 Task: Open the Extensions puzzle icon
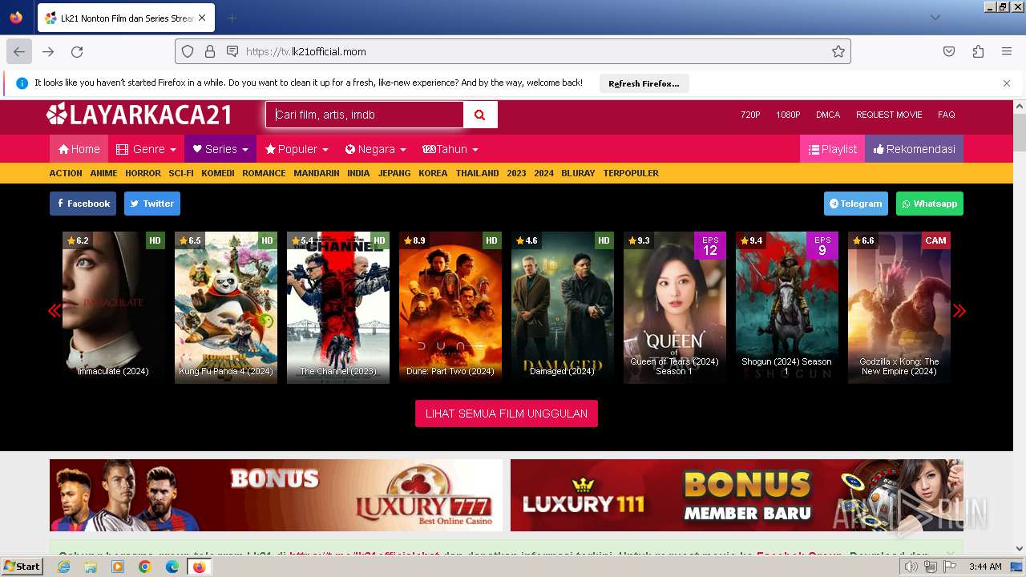click(x=978, y=51)
